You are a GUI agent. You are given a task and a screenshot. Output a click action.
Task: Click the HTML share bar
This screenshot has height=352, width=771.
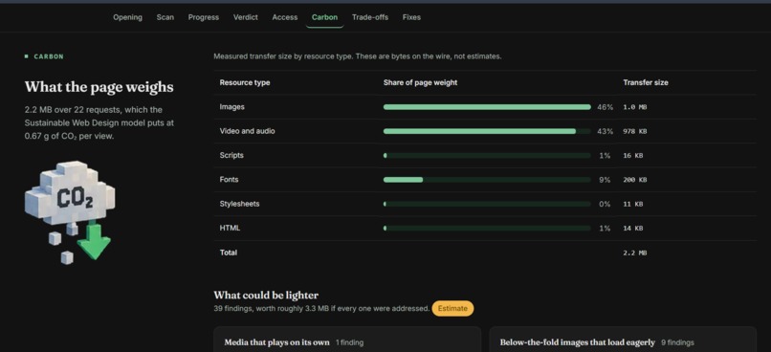click(x=487, y=228)
